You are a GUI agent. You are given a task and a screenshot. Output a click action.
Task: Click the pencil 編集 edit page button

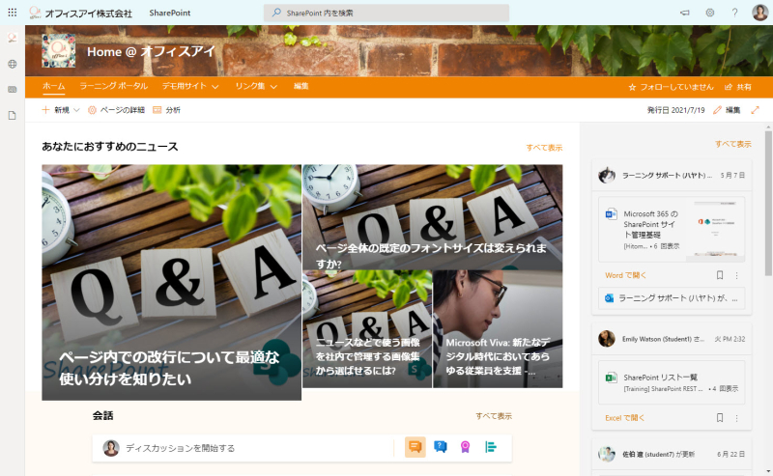pos(727,110)
